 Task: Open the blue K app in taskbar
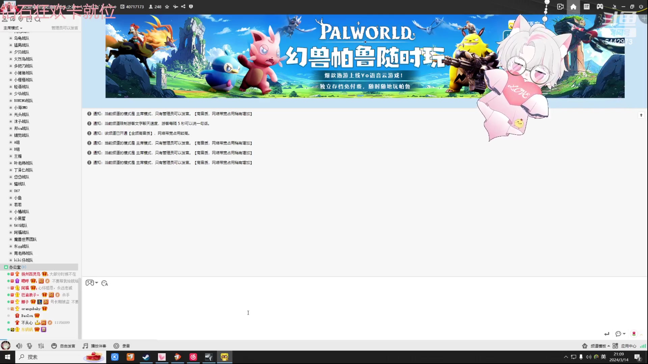(x=115, y=357)
